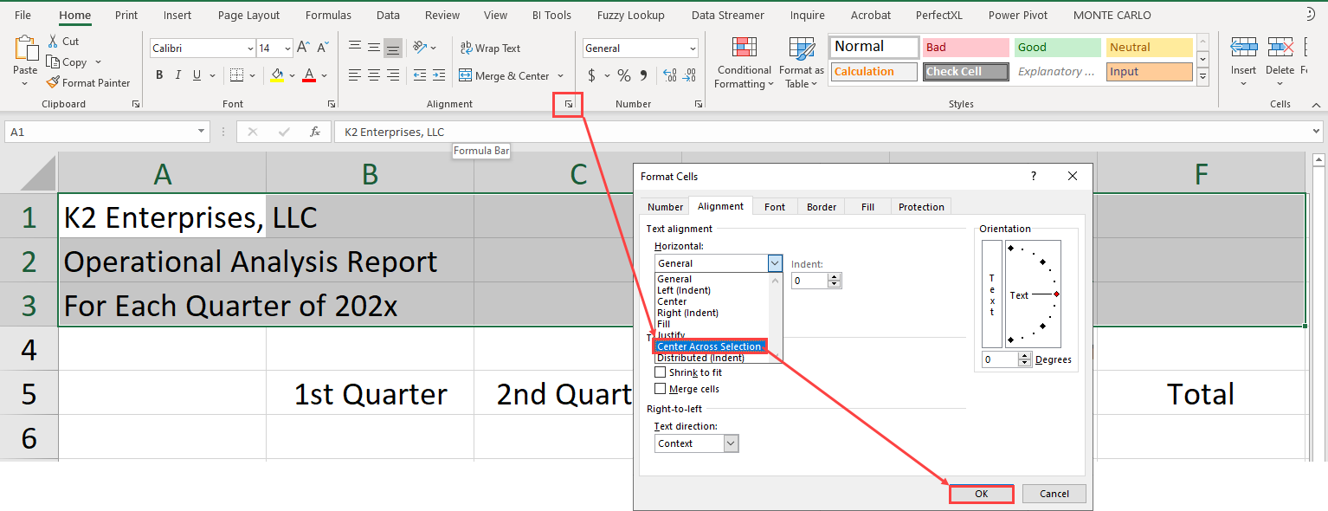
Task: Apply Accounting dollar number format
Action: 592,75
